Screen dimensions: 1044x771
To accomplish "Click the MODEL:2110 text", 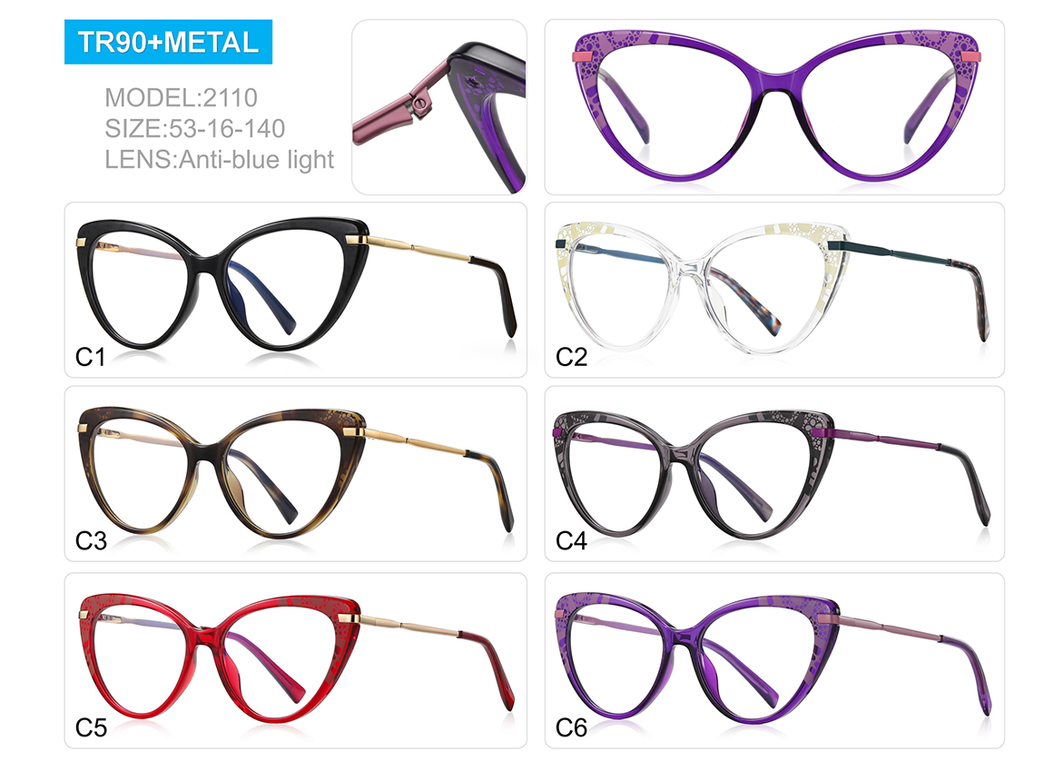I will [181, 98].
